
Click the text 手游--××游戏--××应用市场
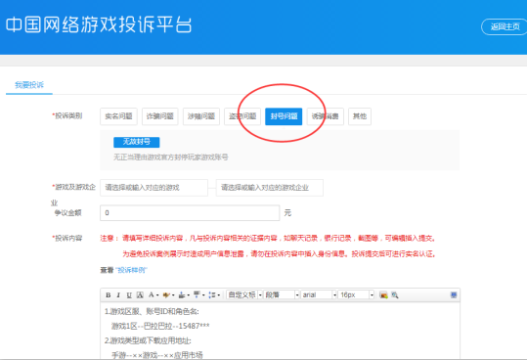click(157, 355)
